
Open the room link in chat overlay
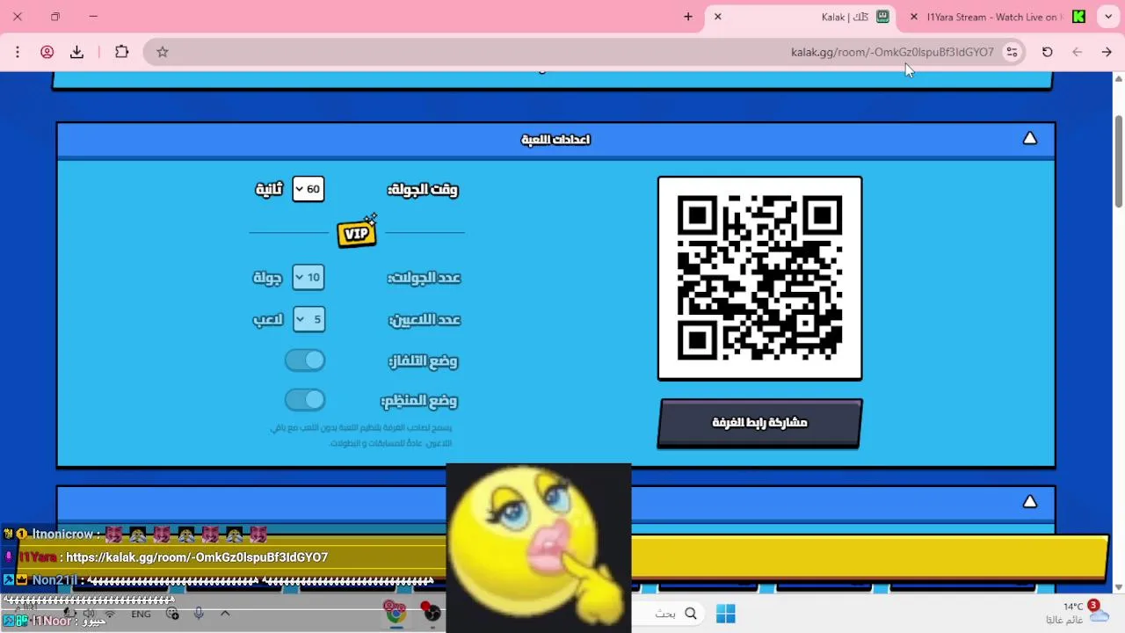(x=197, y=557)
